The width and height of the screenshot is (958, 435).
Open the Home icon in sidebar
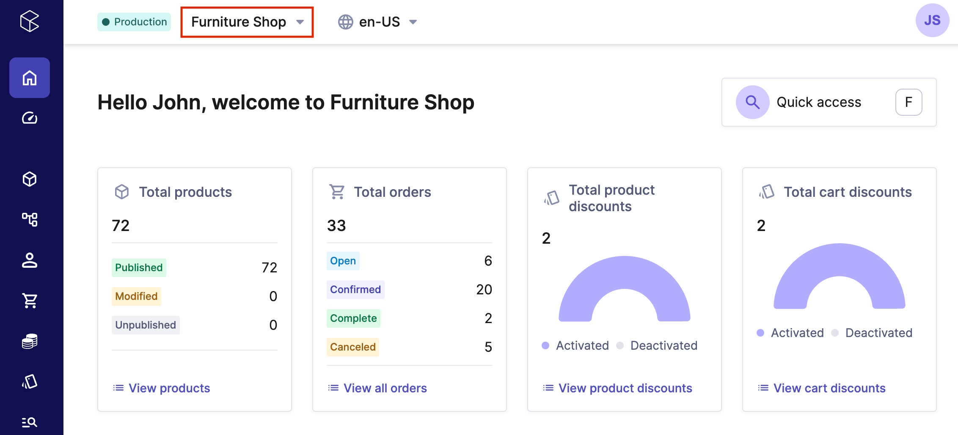point(30,78)
